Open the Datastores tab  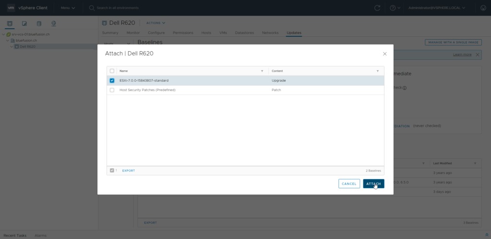[x=244, y=33]
